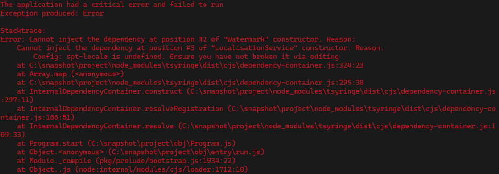Click the '09:33)' wrapped line

pos(13,135)
